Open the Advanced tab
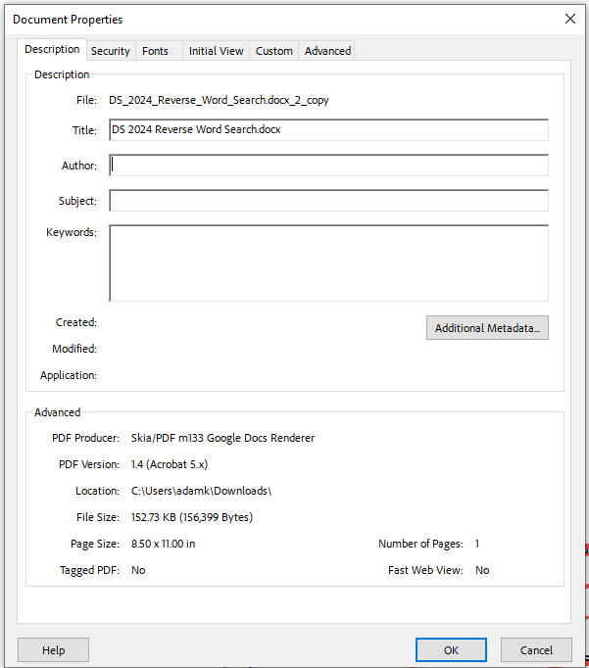Screen dimensions: 589x668 point(327,51)
